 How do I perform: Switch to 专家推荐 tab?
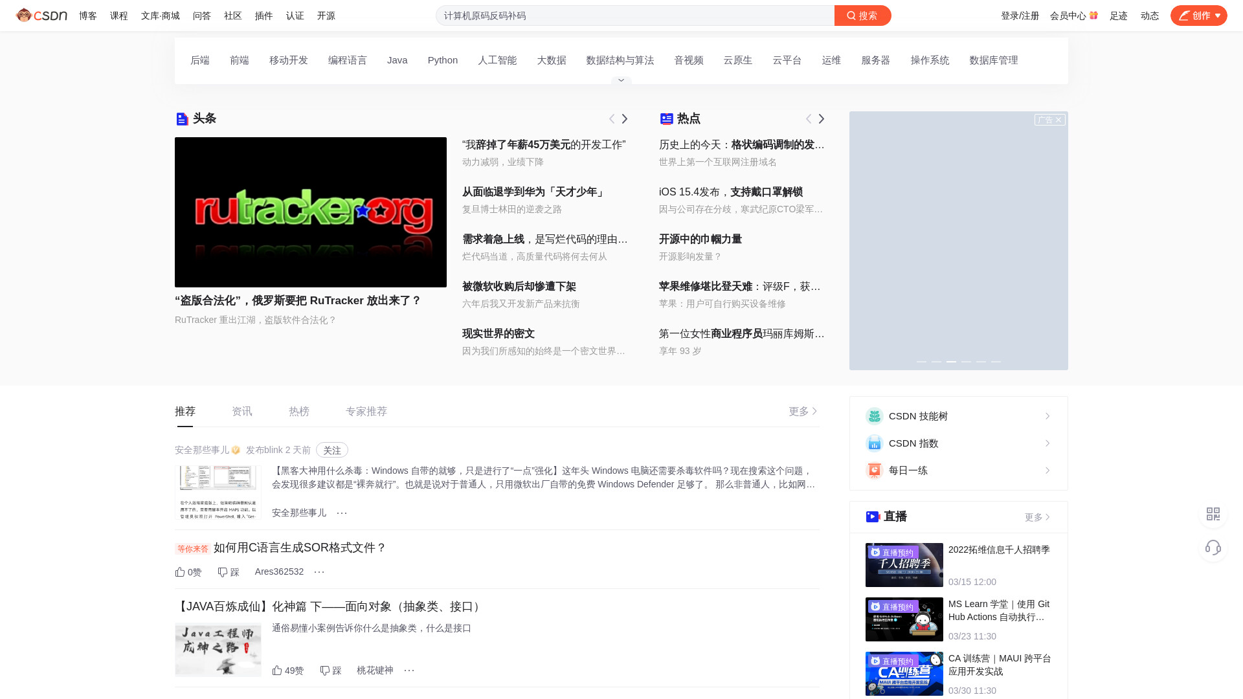366,412
